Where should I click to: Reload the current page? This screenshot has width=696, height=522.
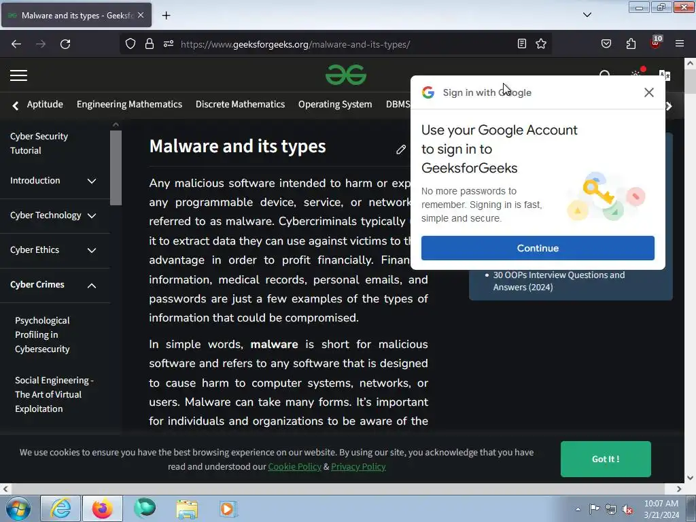65,44
